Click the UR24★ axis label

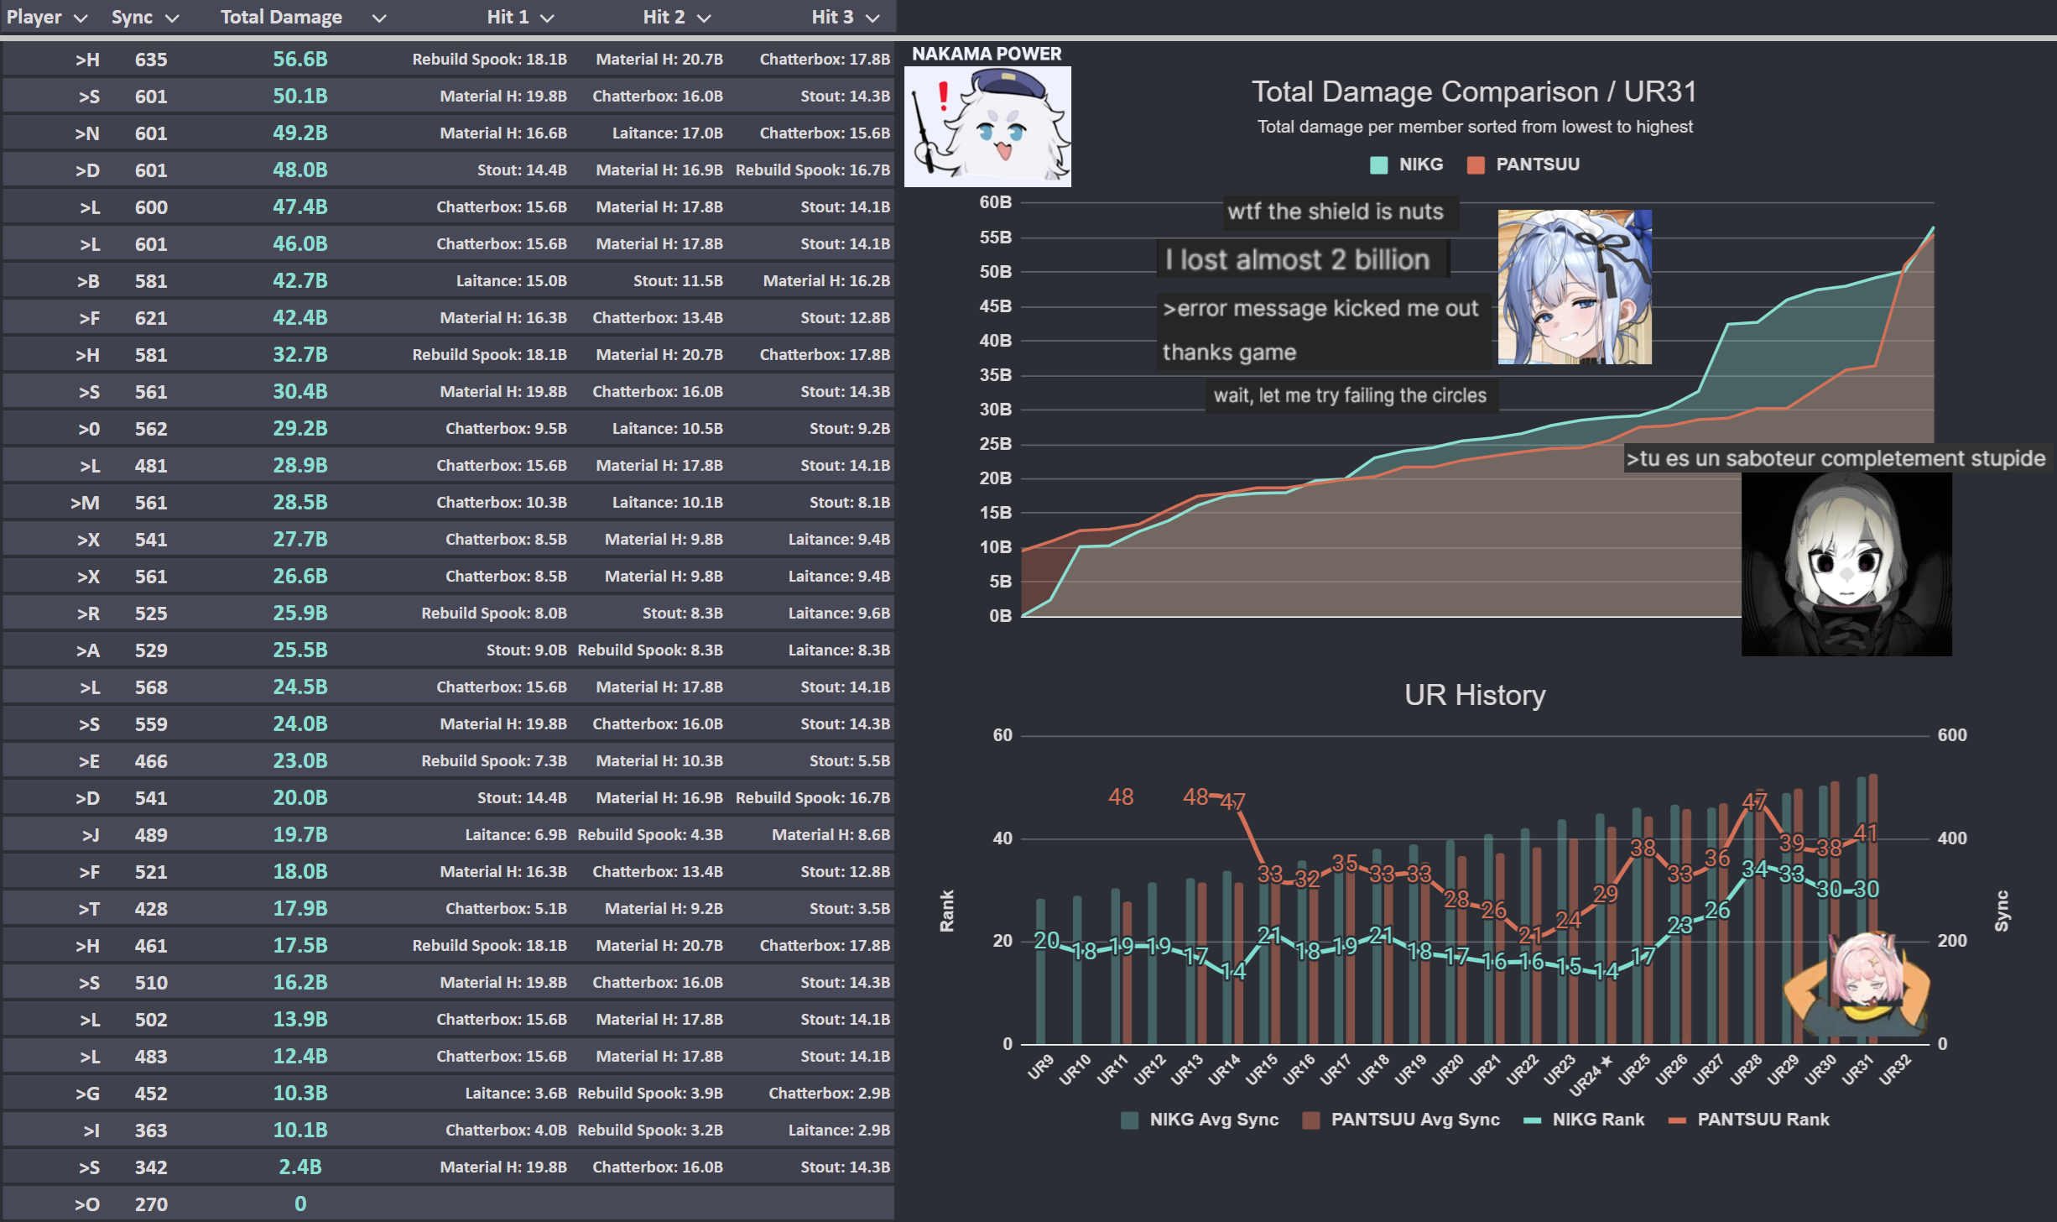point(1591,1074)
